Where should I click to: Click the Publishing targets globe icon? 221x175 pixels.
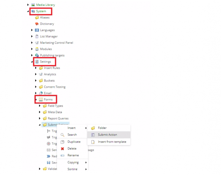pyautogui.click(x=37, y=55)
